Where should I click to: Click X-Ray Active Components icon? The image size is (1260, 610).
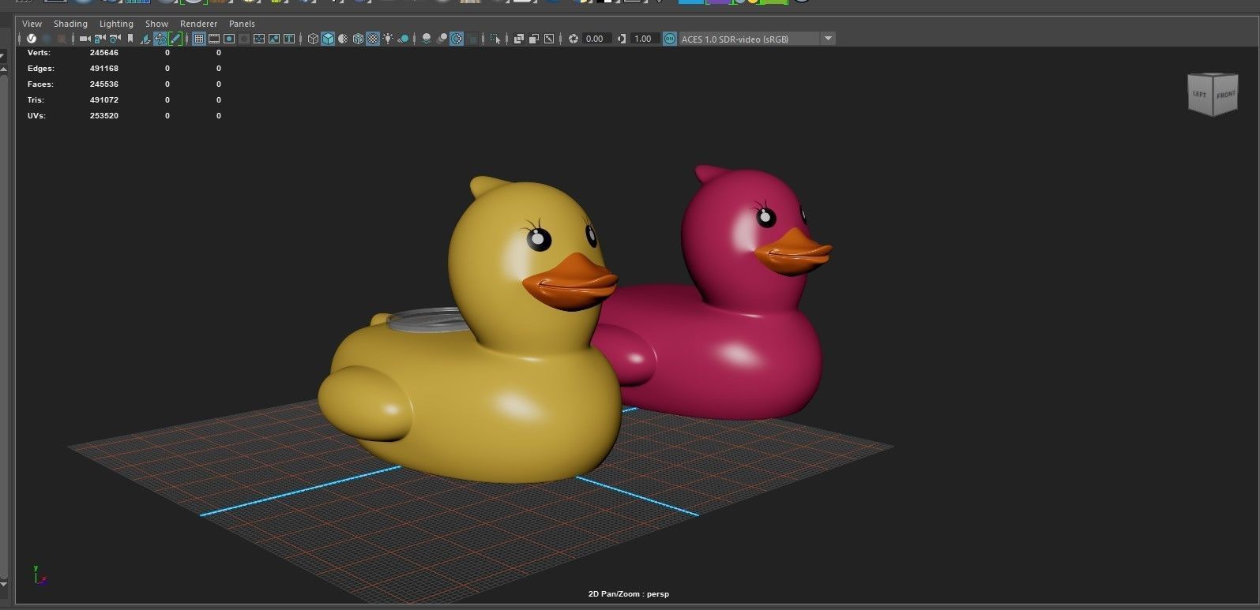click(x=534, y=39)
